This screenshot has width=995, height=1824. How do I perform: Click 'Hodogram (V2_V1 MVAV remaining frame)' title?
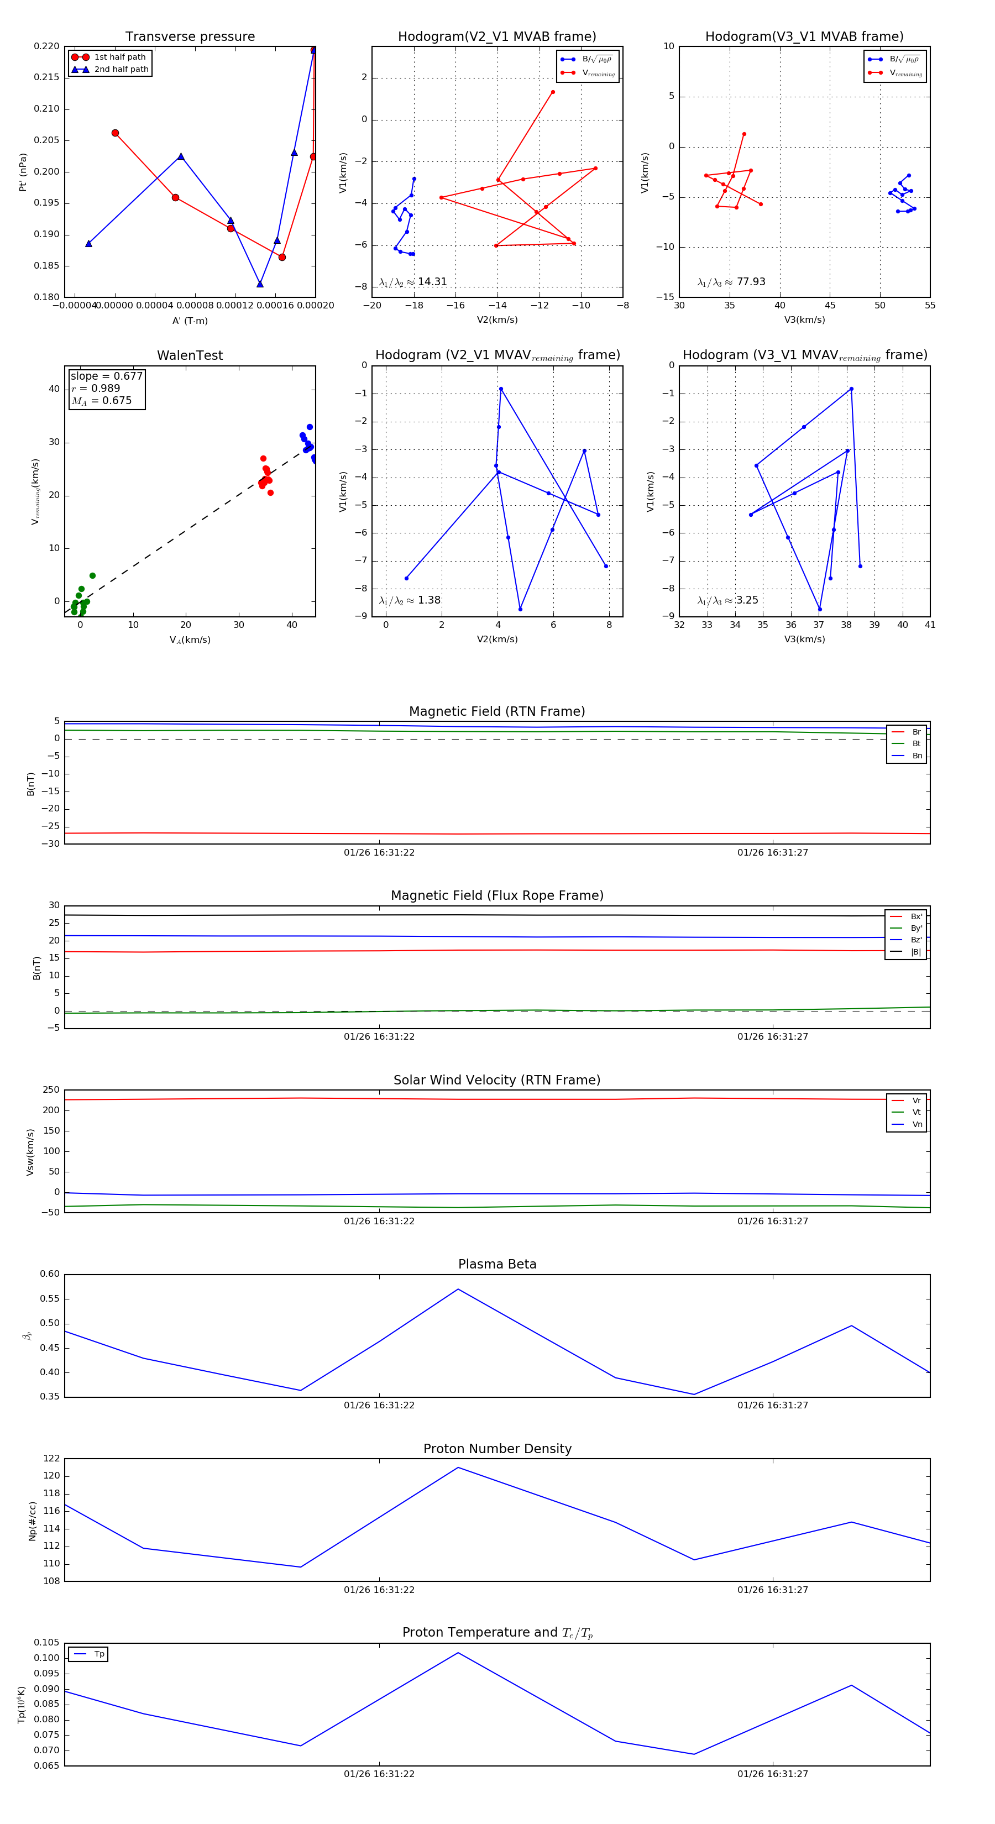click(x=497, y=355)
